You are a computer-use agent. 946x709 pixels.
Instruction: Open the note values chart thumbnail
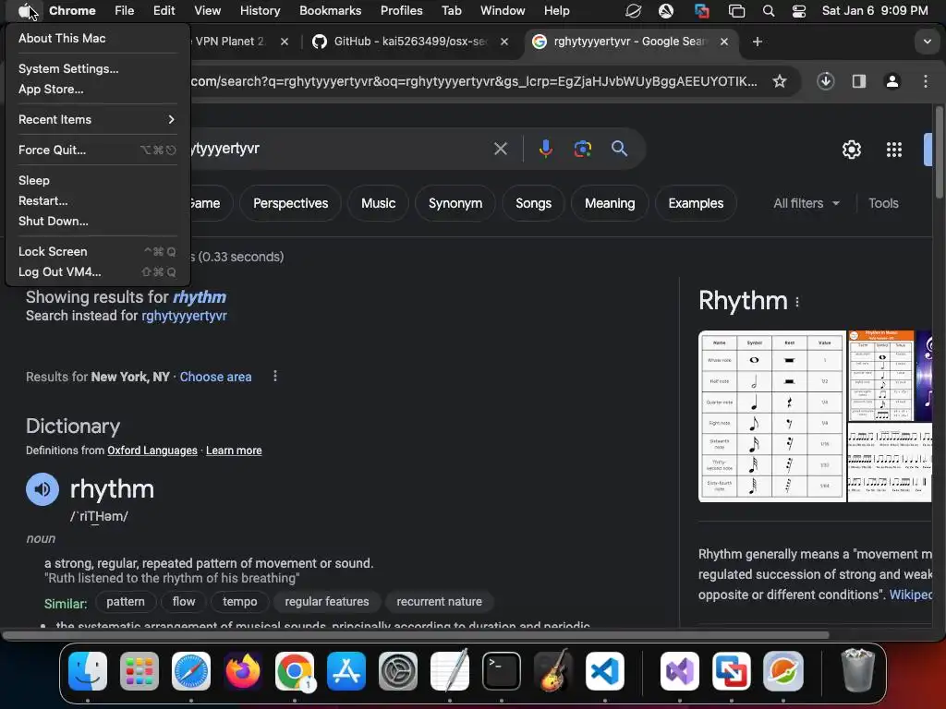pyautogui.click(x=771, y=416)
